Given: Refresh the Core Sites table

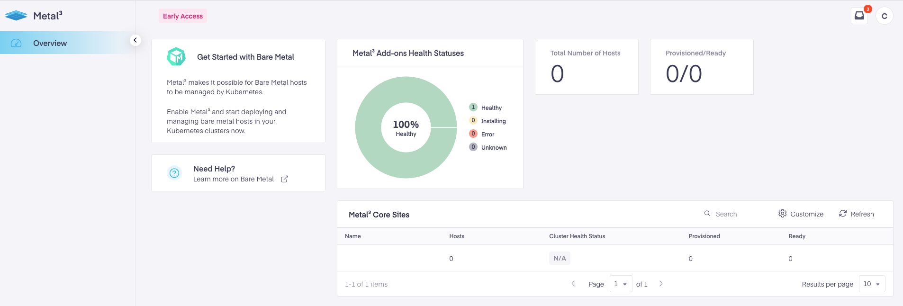Looking at the screenshot, I should (x=857, y=214).
